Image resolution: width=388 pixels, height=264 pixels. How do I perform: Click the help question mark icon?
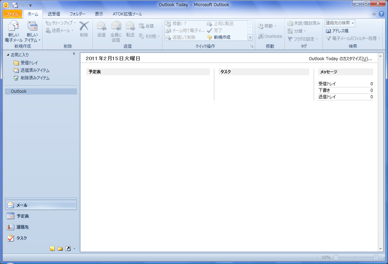381,14
